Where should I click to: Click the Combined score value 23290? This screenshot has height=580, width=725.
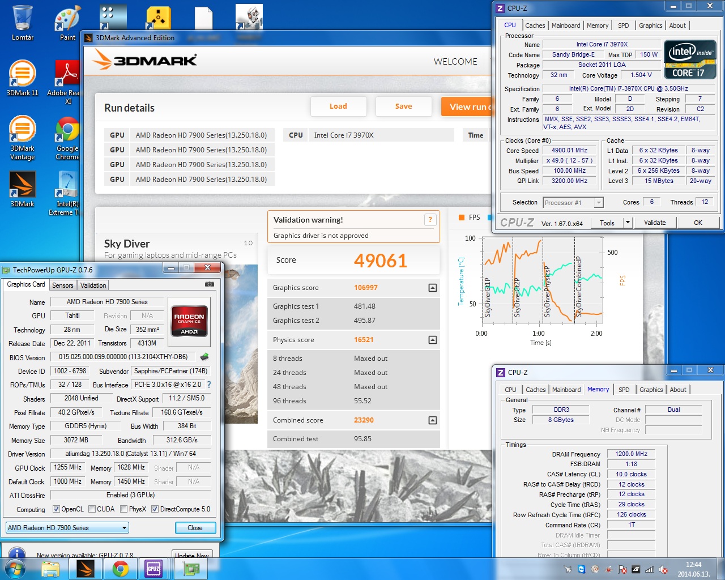(364, 420)
